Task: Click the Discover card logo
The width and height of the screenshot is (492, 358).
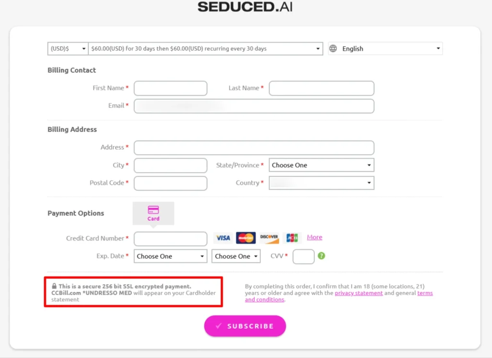Action: pos(269,238)
